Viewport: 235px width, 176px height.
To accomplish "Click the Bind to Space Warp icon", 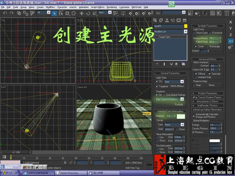I will tap(32, 13).
